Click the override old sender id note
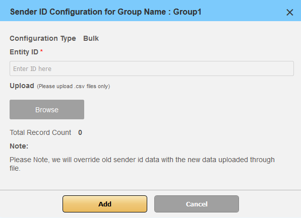Image resolution: width=301 pixels, height=218 pixels. (x=142, y=164)
